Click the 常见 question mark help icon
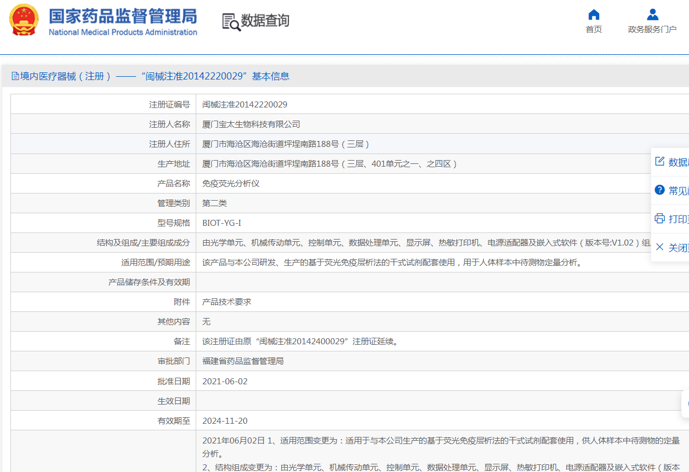The image size is (689, 472). pyautogui.click(x=660, y=190)
